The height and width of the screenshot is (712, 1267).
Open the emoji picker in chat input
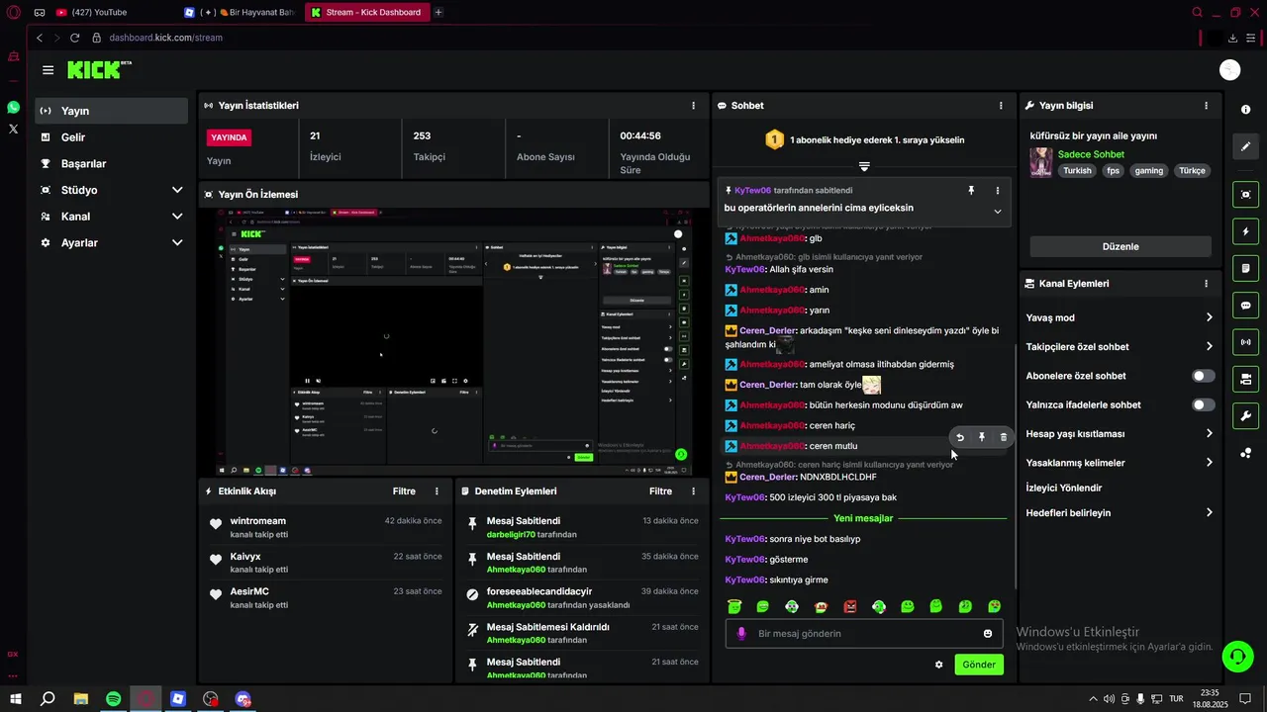pyautogui.click(x=988, y=634)
